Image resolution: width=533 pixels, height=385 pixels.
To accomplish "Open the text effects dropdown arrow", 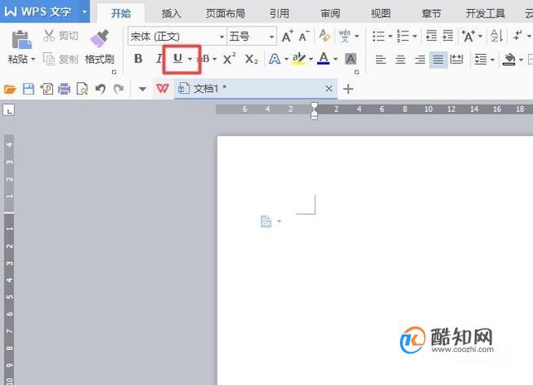I will tap(286, 59).
